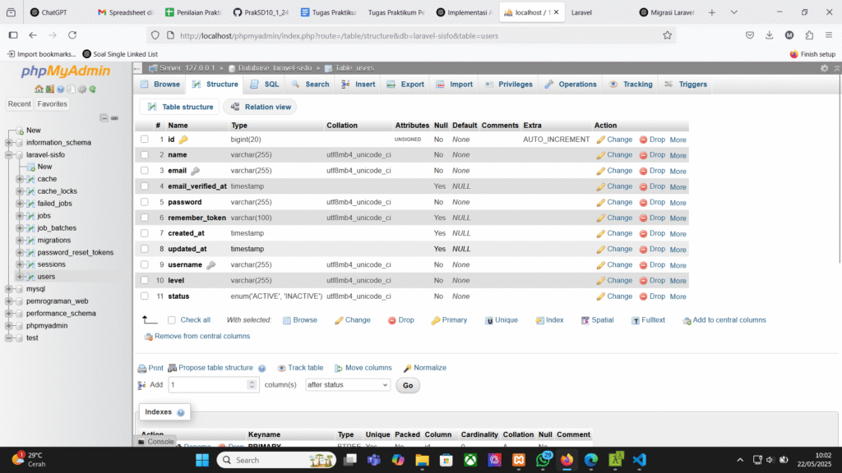The width and height of the screenshot is (842, 473).
Task: Open the 'after status' position dropdown
Action: [x=347, y=384]
